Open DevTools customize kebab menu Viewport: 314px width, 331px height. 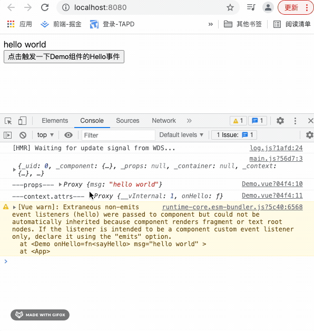click(295, 121)
